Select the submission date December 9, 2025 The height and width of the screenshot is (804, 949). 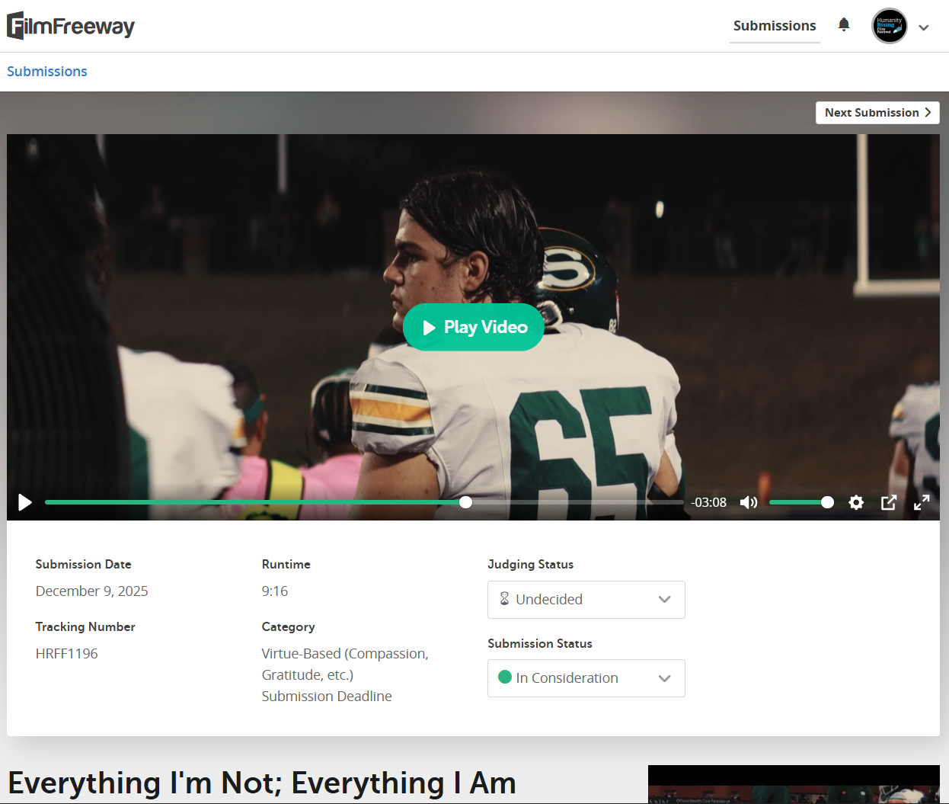coord(92,591)
